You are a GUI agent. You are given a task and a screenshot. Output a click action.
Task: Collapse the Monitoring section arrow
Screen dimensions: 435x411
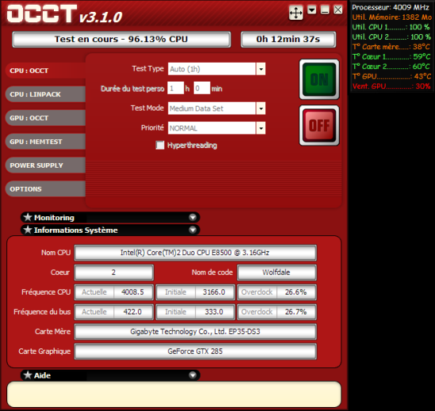[193, 217]
